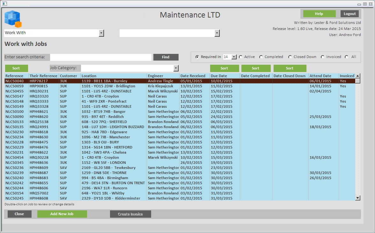Log out with the Logout button

(x=349, y=14)
